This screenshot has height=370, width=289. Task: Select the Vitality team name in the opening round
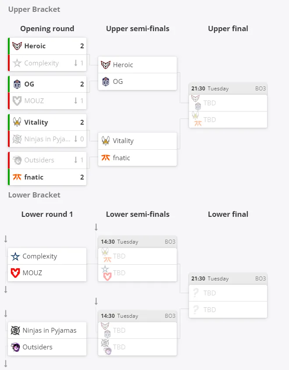pyautogui.click(x=36, y=122)
